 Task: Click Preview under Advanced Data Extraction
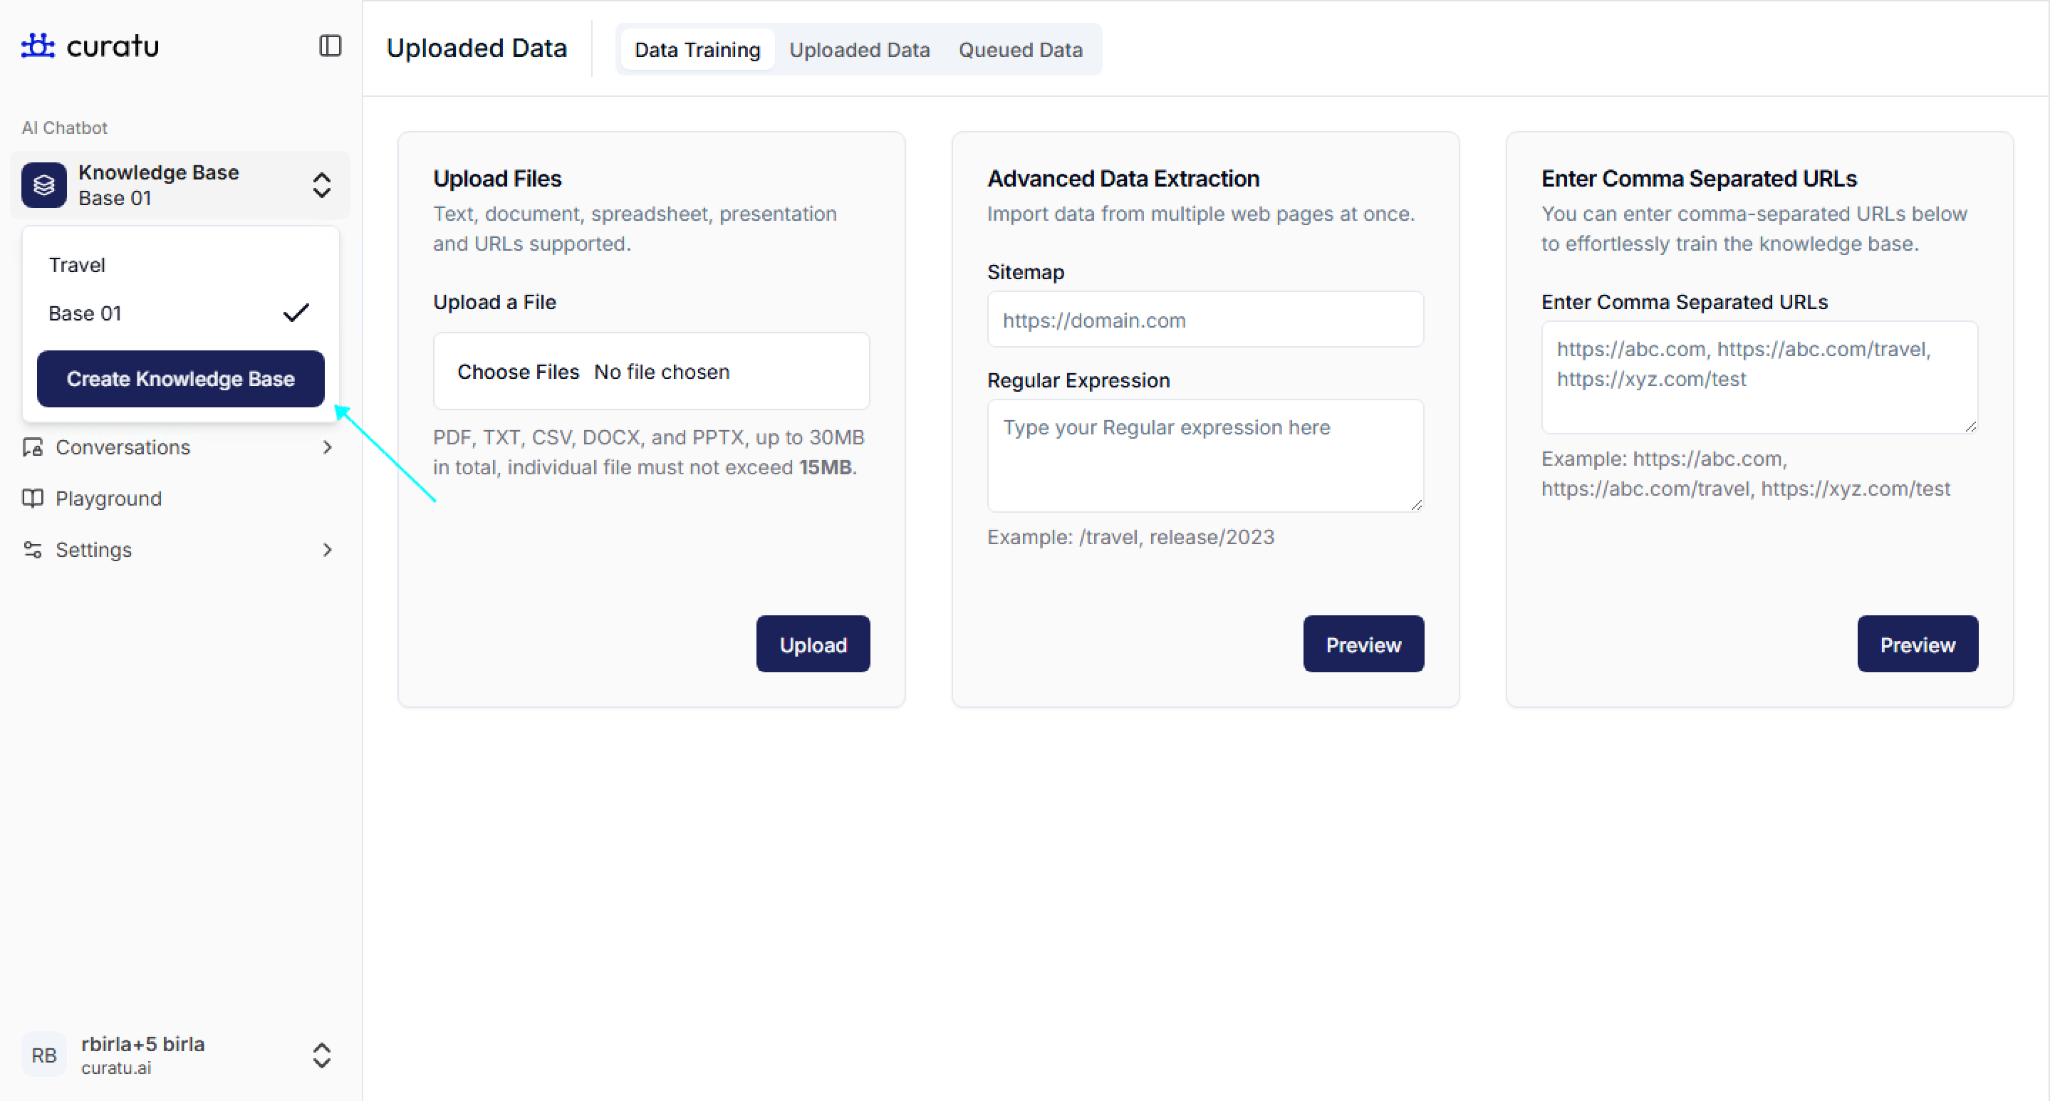[x=1363, y=645]
